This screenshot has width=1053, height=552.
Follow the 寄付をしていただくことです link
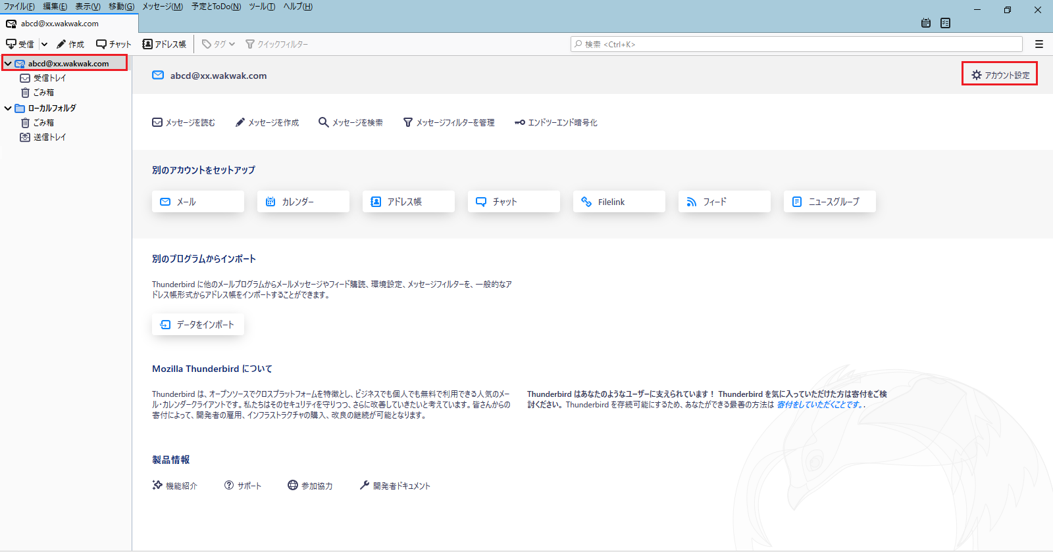point(819,405)
